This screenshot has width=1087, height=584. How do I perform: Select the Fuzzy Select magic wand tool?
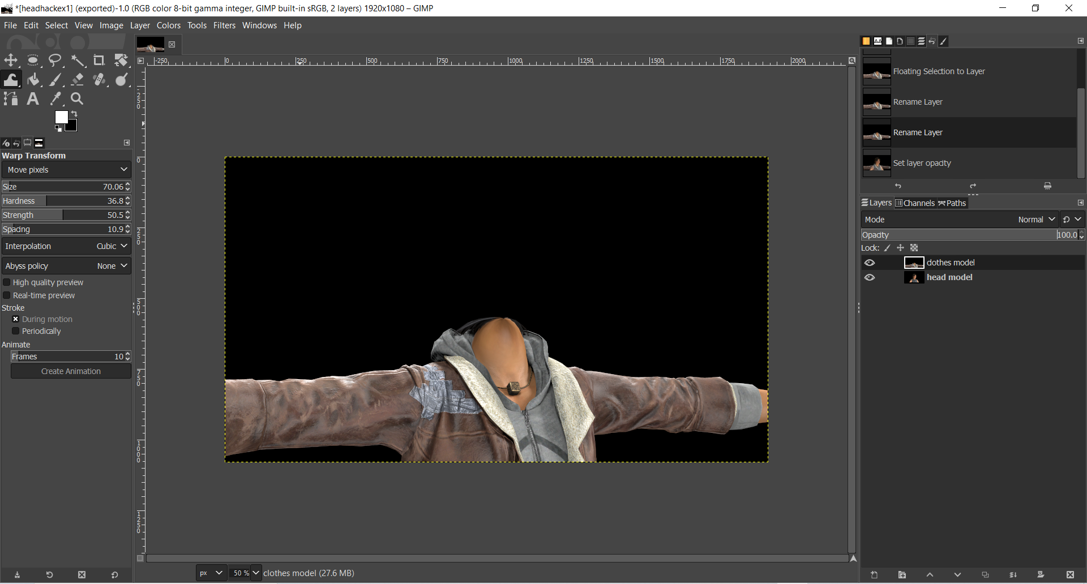click(x=78, y=61)
